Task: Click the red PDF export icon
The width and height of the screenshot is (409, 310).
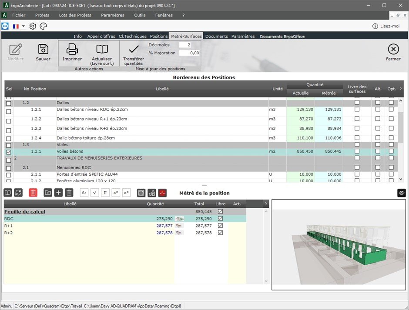Action: coord(162,193)
